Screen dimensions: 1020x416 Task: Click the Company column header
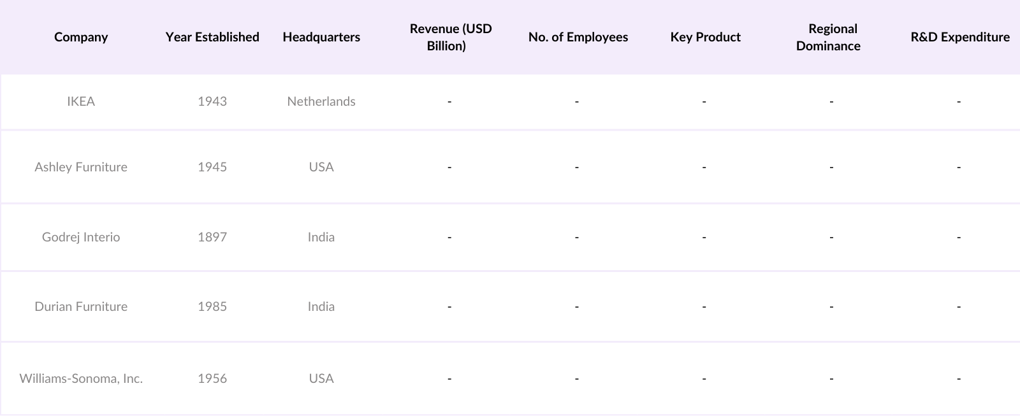[81, 37]
